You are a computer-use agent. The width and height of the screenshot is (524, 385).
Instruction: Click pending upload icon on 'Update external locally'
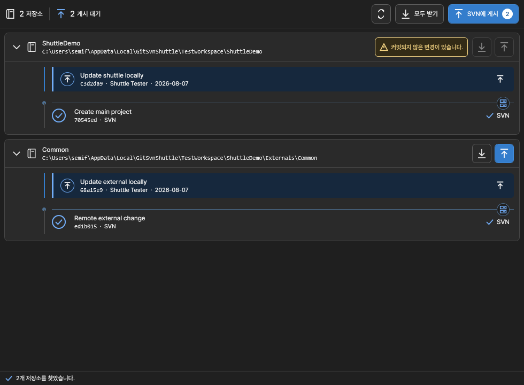67,186
